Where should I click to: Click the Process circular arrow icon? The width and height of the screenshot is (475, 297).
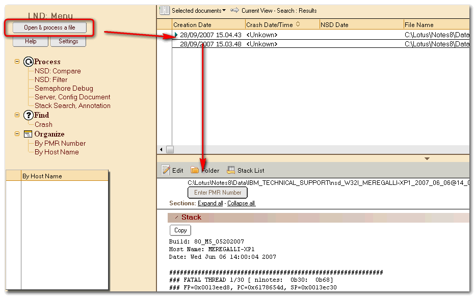click(x=28, y=62)
